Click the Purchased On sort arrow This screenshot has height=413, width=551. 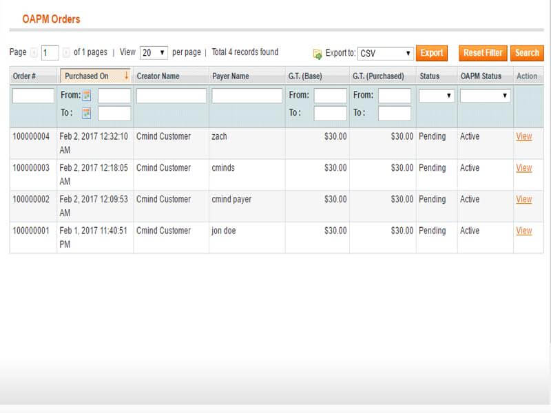(126, 76)
